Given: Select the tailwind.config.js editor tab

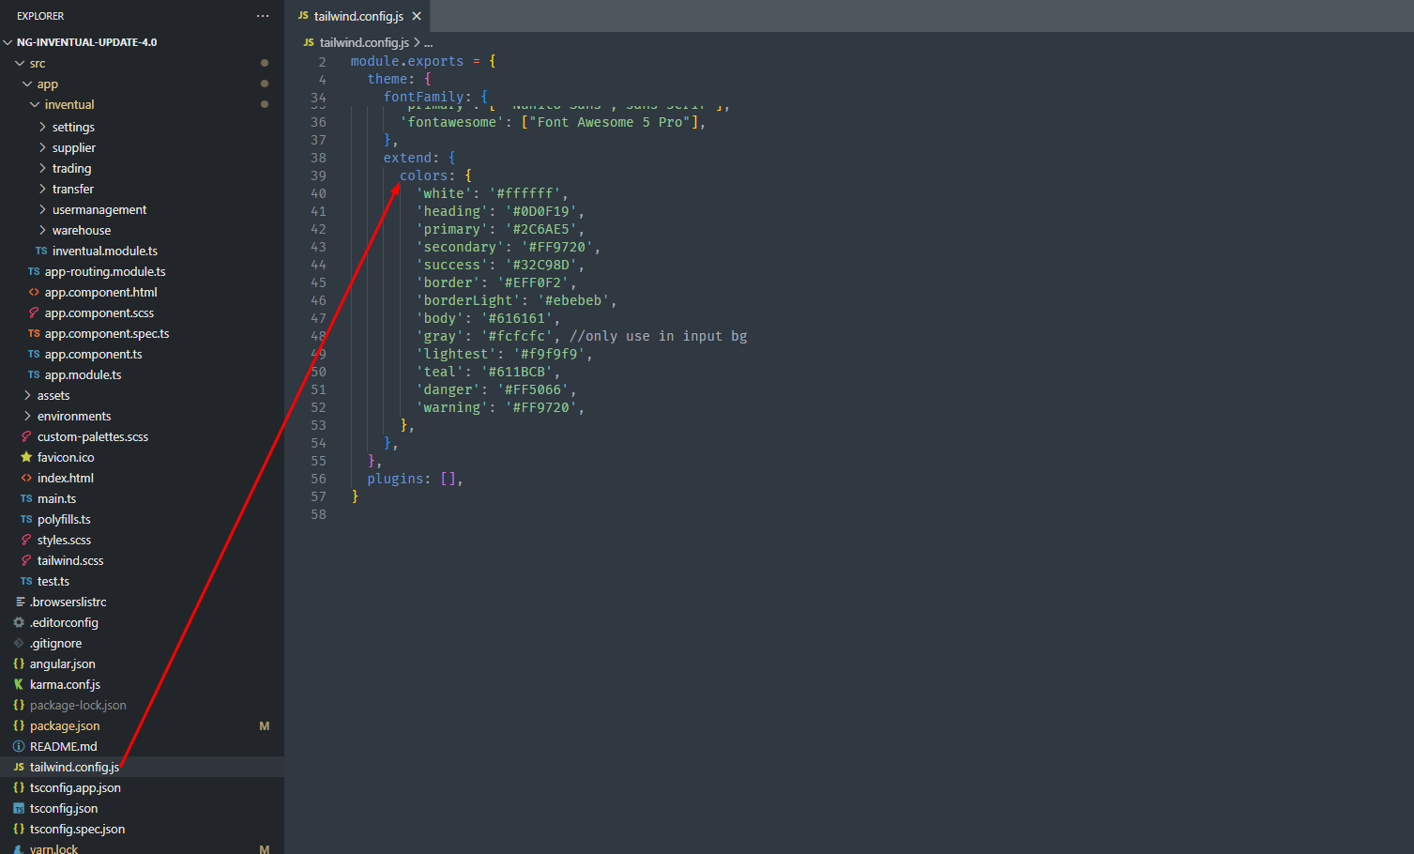Looking at the screenshot, I should [x=358, y=16].
